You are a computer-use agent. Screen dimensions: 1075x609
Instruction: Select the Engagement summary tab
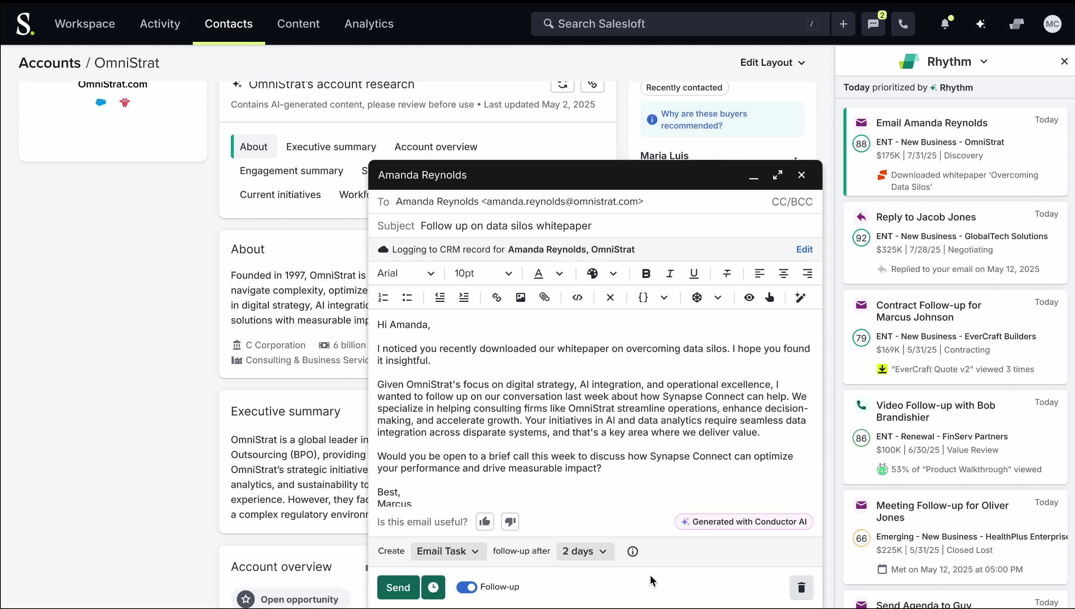click(291, 171)
